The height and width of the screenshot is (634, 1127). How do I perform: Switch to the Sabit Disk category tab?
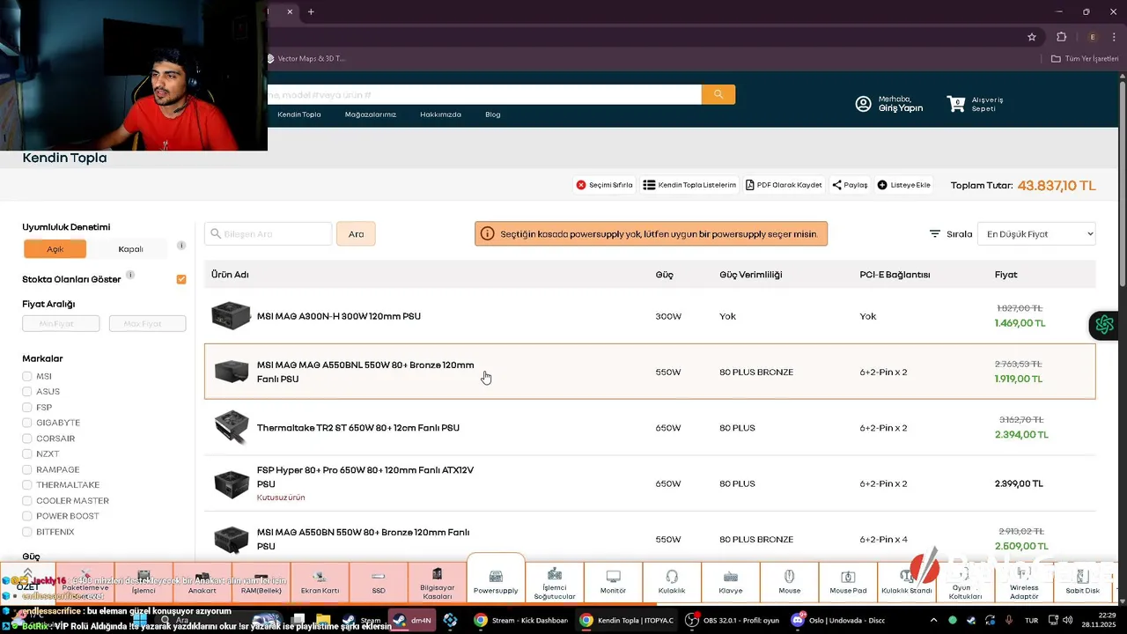(x=1083, y=581)
